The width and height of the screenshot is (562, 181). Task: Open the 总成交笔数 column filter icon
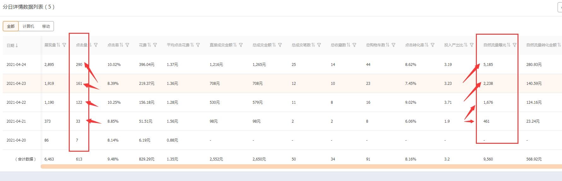tap(319, 45)
